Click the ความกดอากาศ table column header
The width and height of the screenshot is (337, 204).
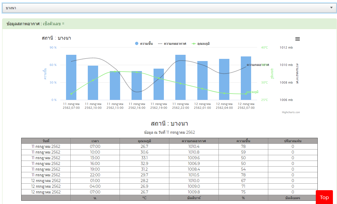tap(194, 141)
